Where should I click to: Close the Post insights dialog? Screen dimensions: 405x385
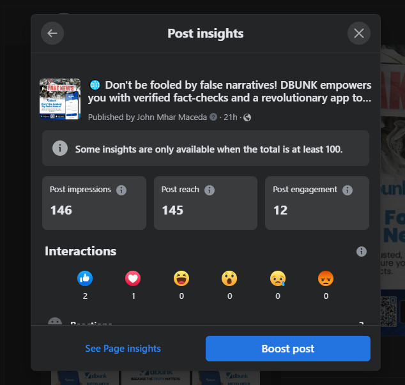click(x=359, y=33)
